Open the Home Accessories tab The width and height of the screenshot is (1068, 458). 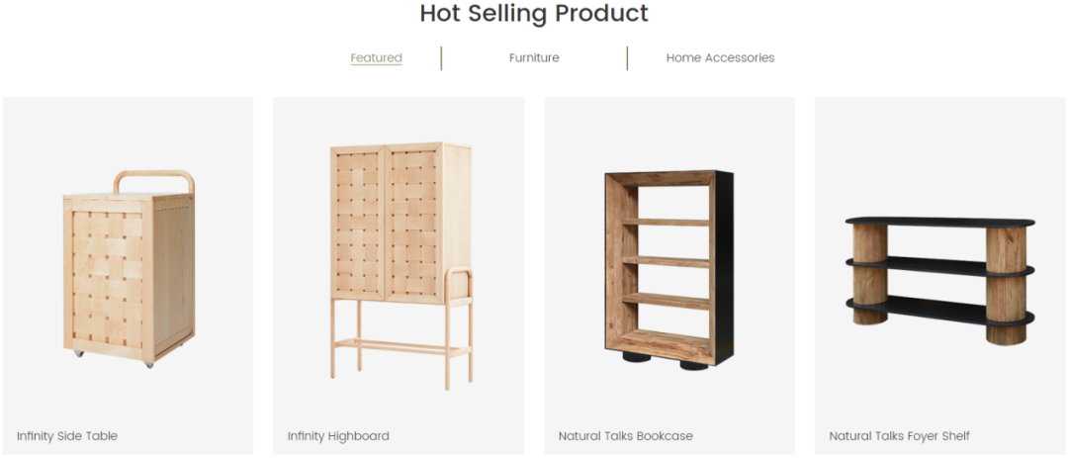pos(720,58)
